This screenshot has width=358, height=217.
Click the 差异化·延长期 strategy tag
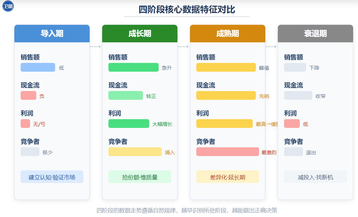228,177
